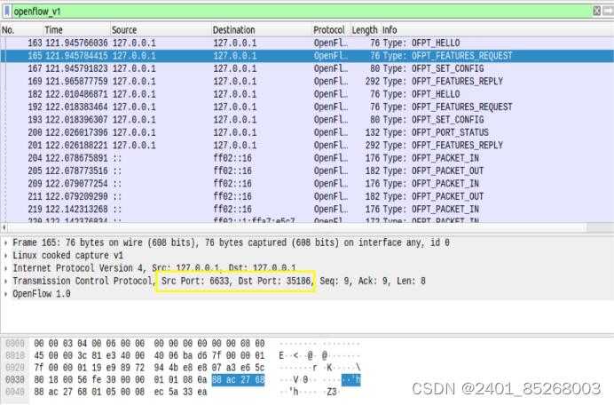
Task: Click Src Port: 6633 in TCP row
Action: pyautogui.click(x=195, y=282)
